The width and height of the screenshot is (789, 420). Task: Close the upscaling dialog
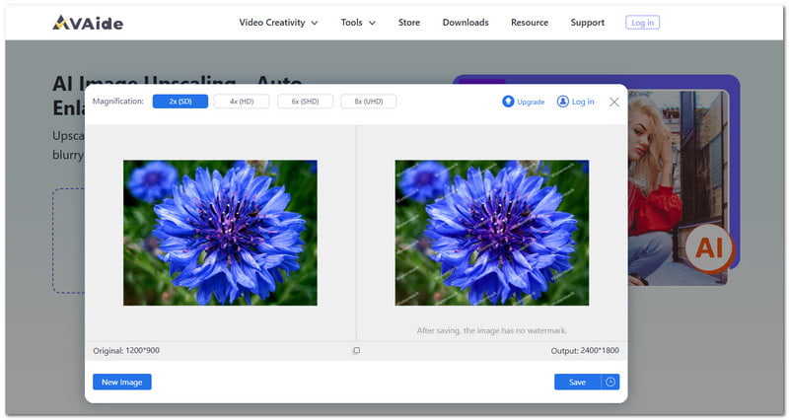click(x=613, y=103)
